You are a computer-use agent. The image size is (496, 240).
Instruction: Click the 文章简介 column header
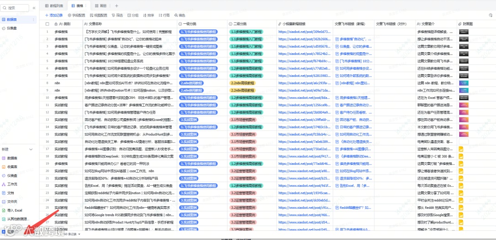436,24
